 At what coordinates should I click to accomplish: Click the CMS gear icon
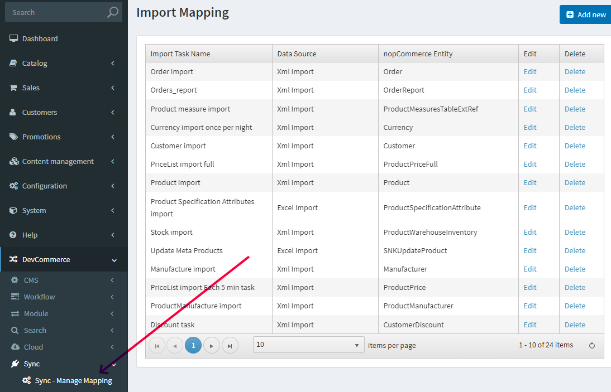15,280
